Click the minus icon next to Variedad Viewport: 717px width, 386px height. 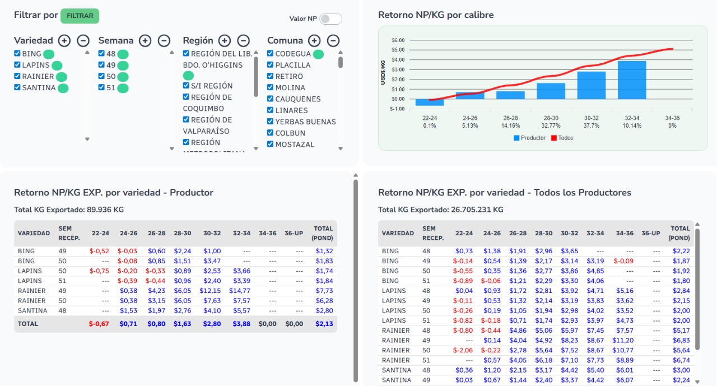[x=83, y=40]
